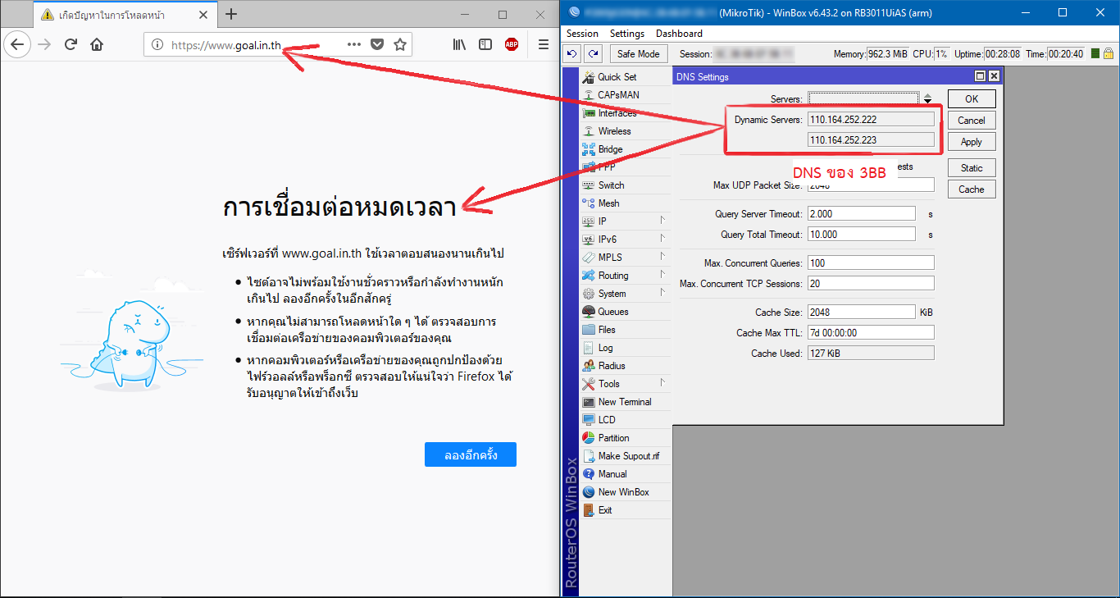Click Max. Concurrent TCP Sessions field
The image size is (1120, 598).
(871, 283)
